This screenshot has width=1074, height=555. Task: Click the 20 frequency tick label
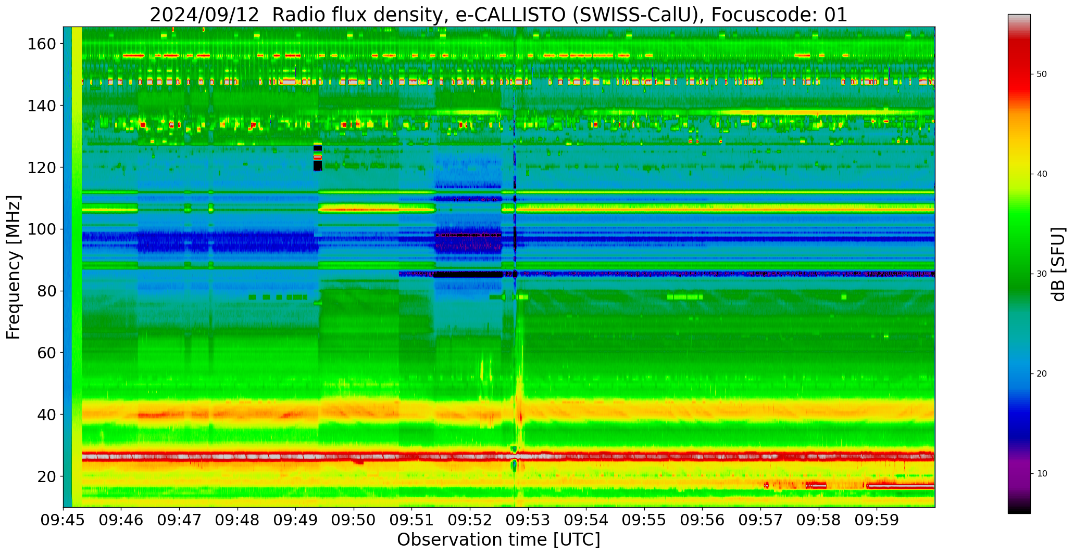pyautogui.click(x=46, y=476)
